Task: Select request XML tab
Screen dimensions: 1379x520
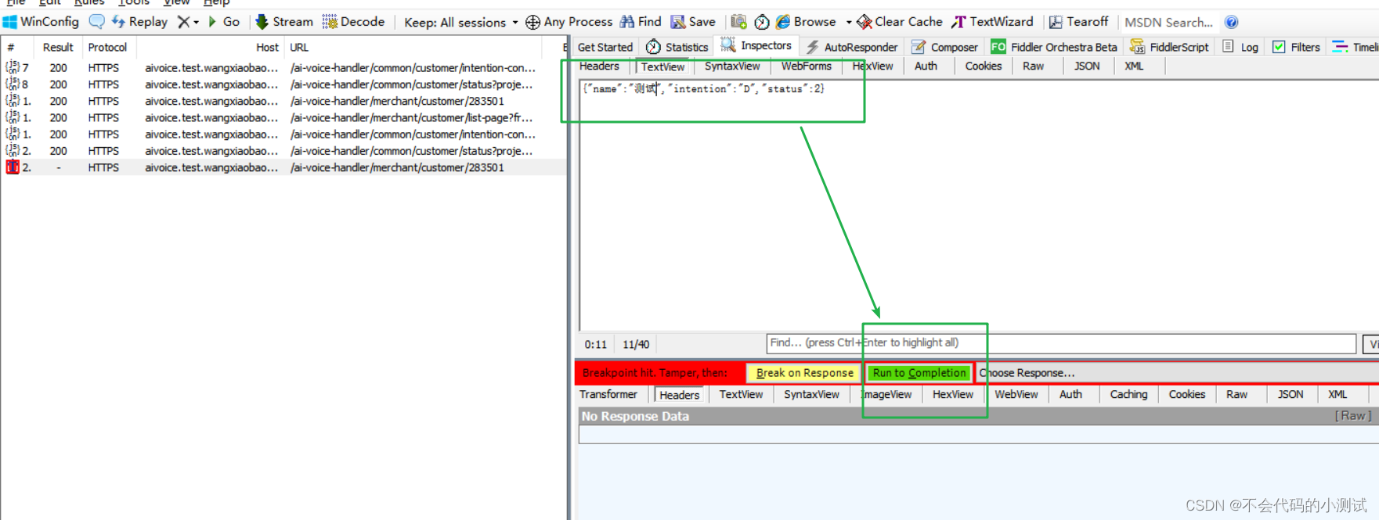Action: [x=1134, y=66]
